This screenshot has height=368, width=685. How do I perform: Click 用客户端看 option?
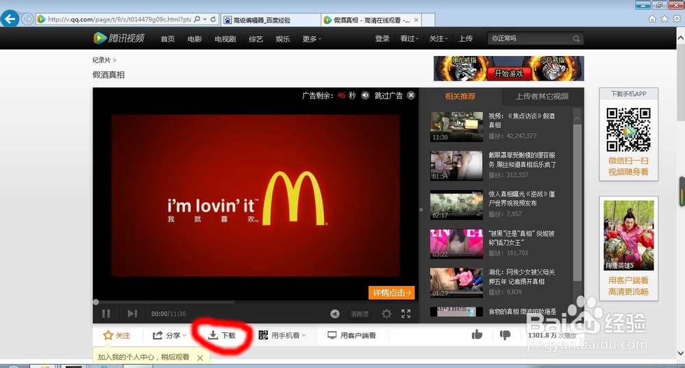tap(352, 335)
